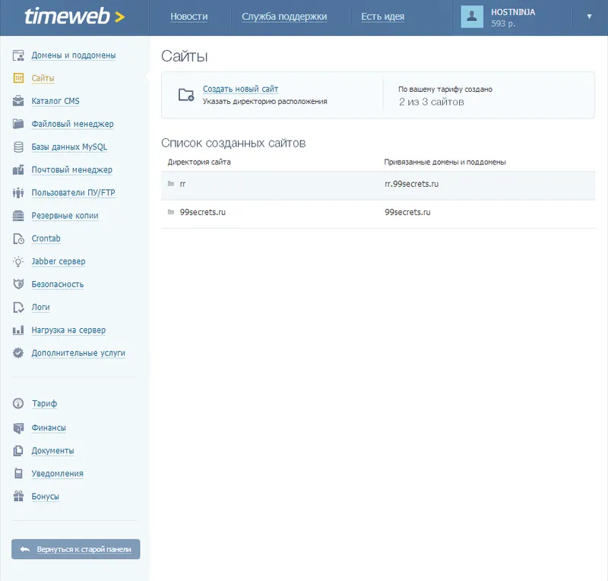The height and width of the screenshot is (581, 608).
Task: Click the new site folder-plus icon
Action: 186,95
